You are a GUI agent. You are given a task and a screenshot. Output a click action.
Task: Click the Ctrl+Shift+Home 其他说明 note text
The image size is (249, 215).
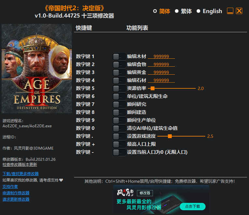159,181
